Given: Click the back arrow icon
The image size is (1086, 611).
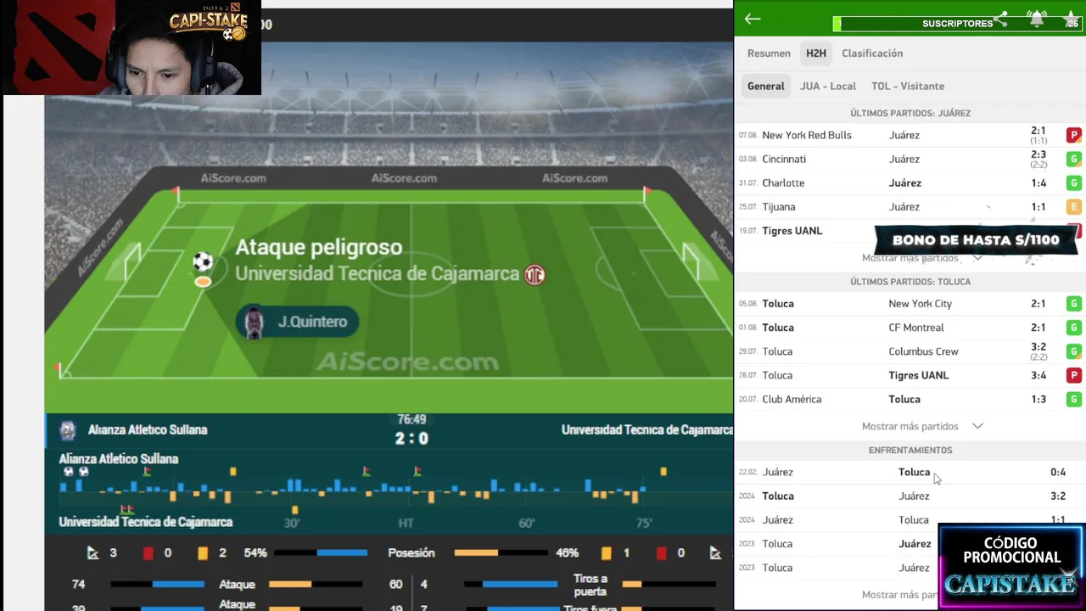Looking at the screenshot, I should pyautogui.click(x=752, y=19).
